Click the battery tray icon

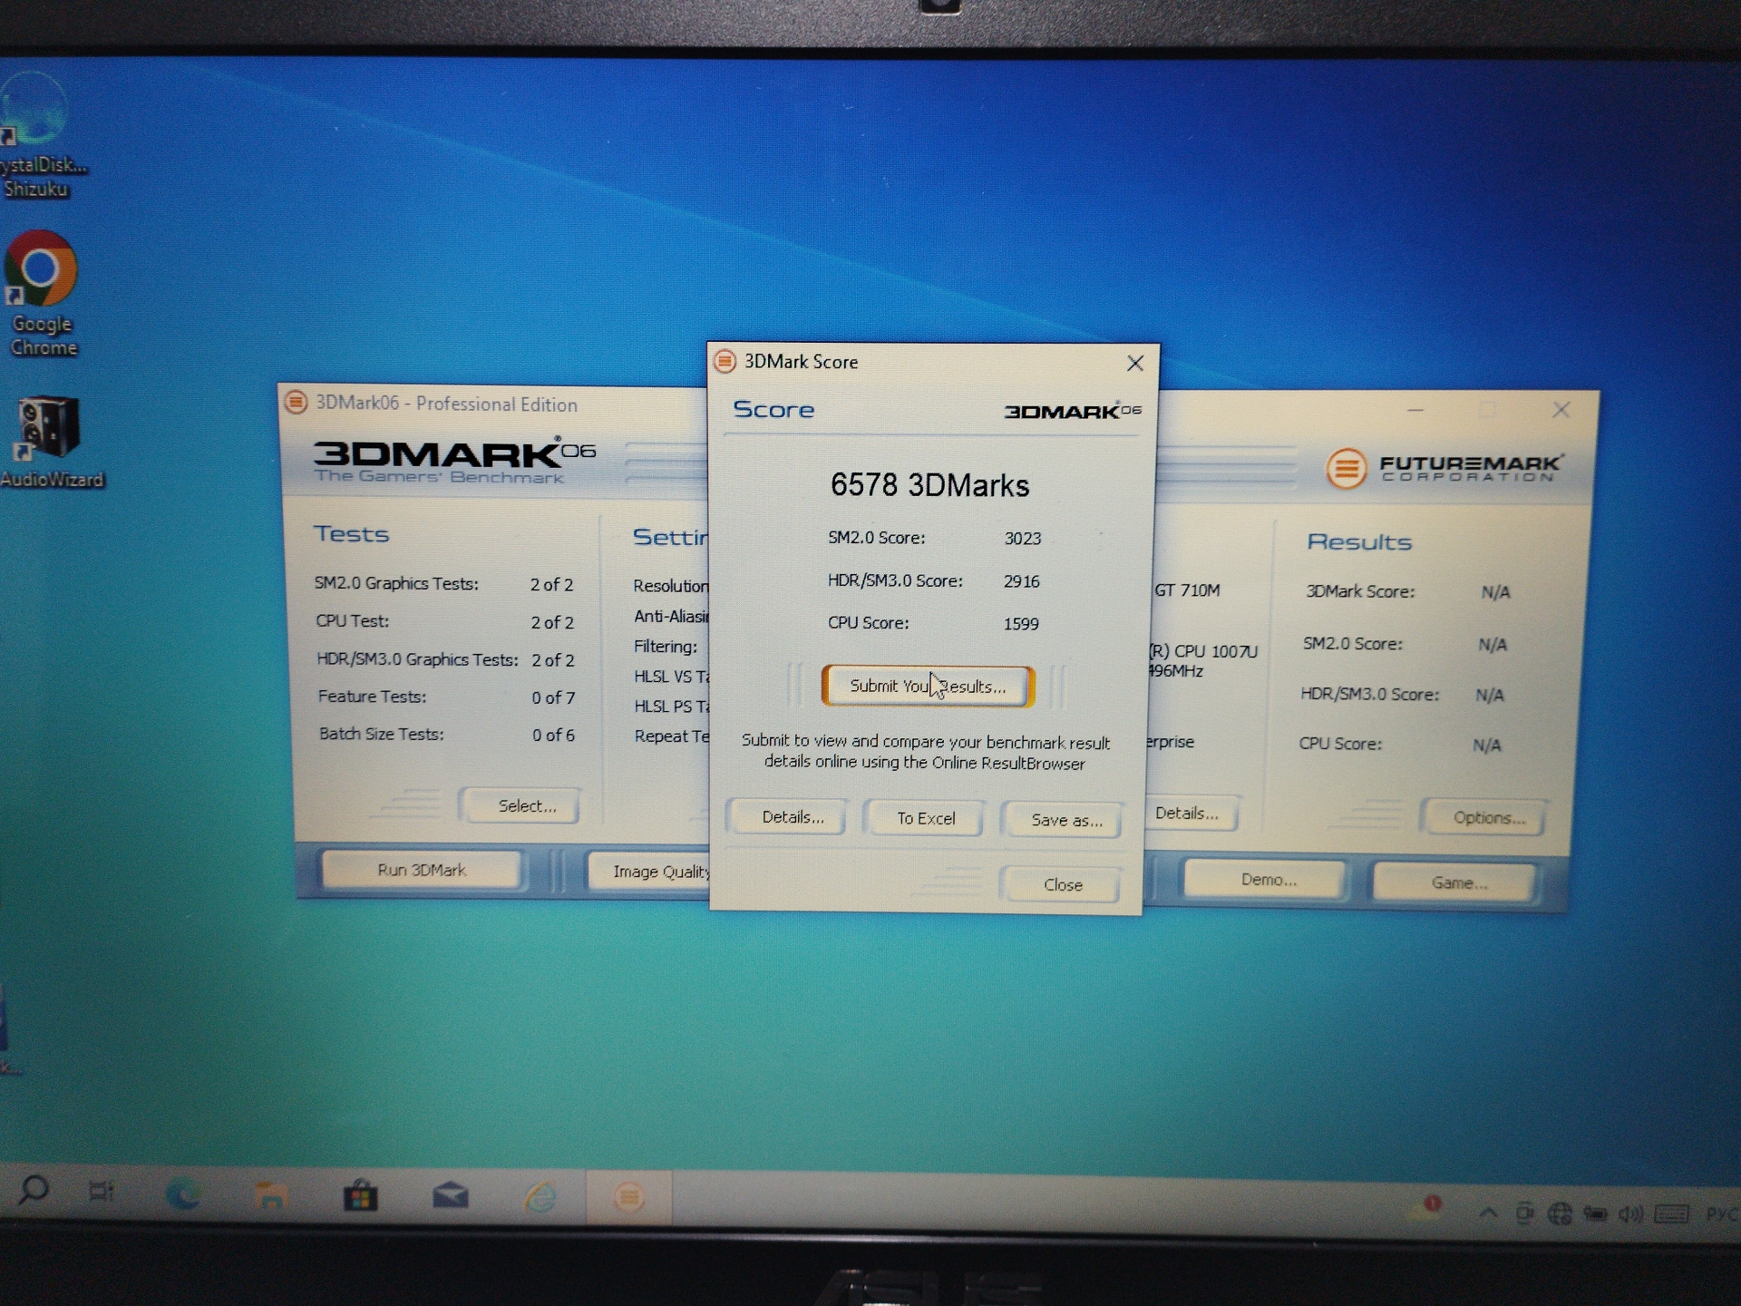[1595, 1213]
